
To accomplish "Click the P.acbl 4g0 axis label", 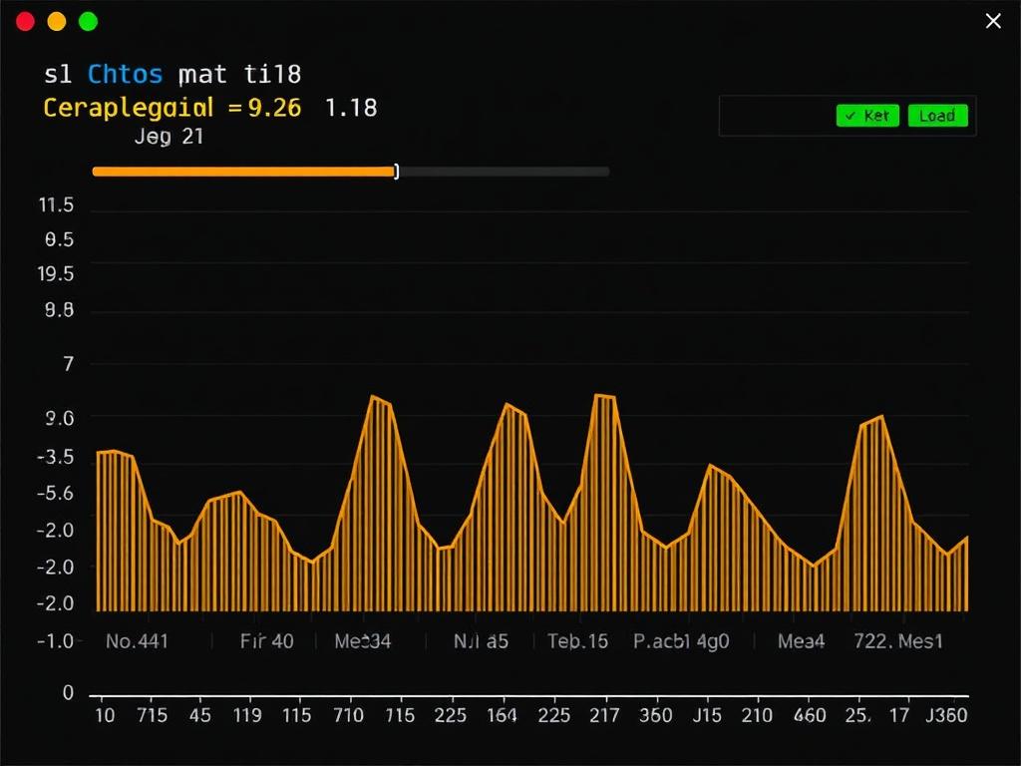I will point(681,641).
